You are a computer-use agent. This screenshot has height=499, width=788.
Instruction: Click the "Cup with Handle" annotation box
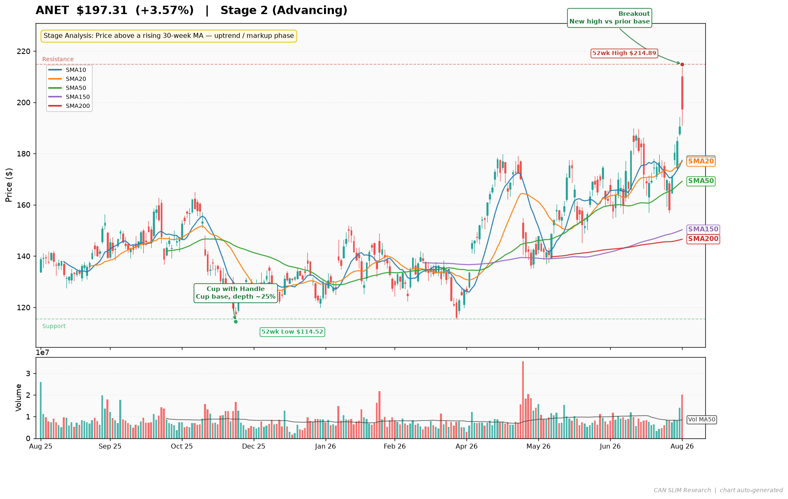236,293
